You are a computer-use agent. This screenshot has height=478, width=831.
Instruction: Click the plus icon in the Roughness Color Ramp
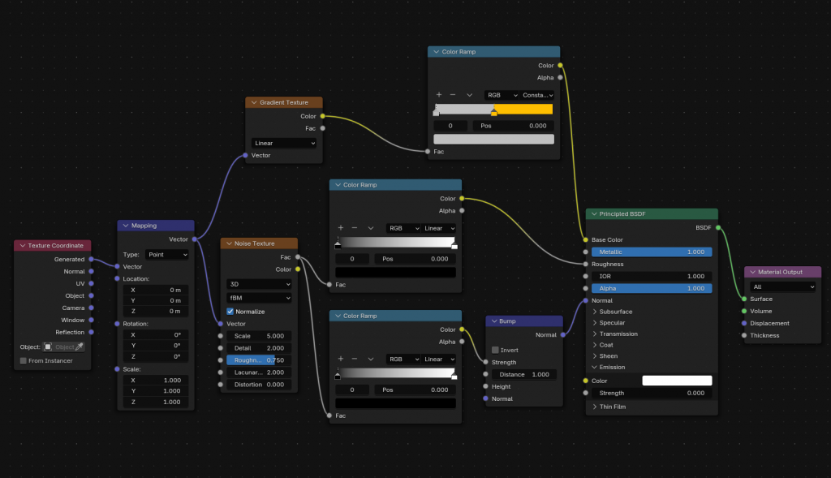[341, 228]
